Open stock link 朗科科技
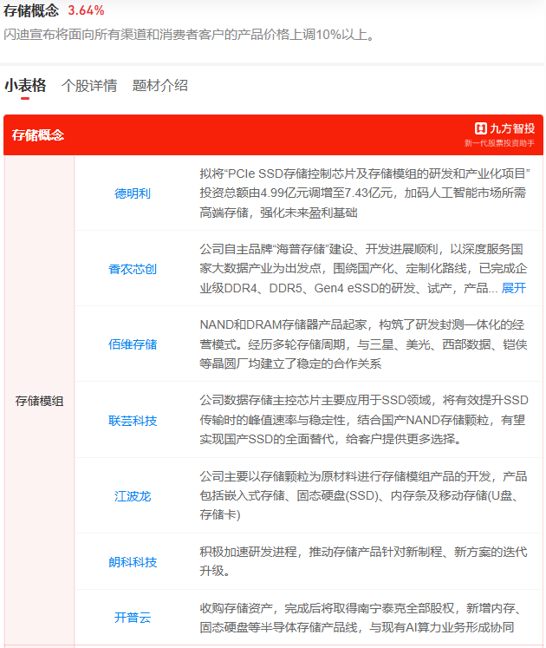The height and width of the screenshot is (648, 546). 133,562
